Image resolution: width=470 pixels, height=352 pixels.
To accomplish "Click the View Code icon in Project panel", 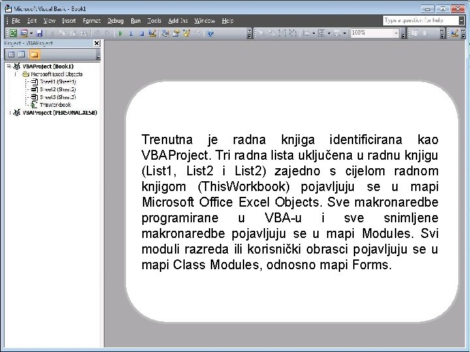I will click(11, 55).
